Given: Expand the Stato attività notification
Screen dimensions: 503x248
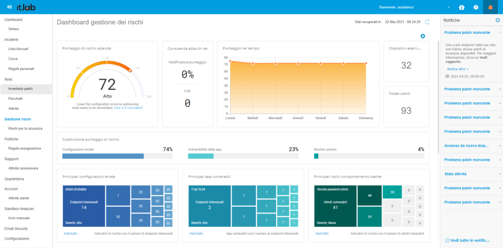Looking at the screenshot, I should (500, 174).
